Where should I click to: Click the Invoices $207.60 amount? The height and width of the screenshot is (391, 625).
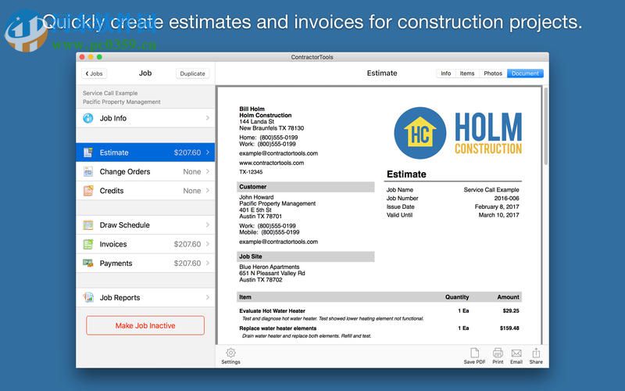[187, 244]
